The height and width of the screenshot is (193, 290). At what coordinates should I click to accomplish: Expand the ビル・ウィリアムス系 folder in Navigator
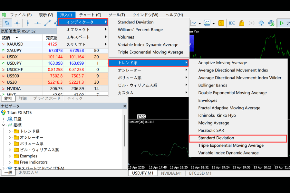pyautogui.click(x=10, y=150)
